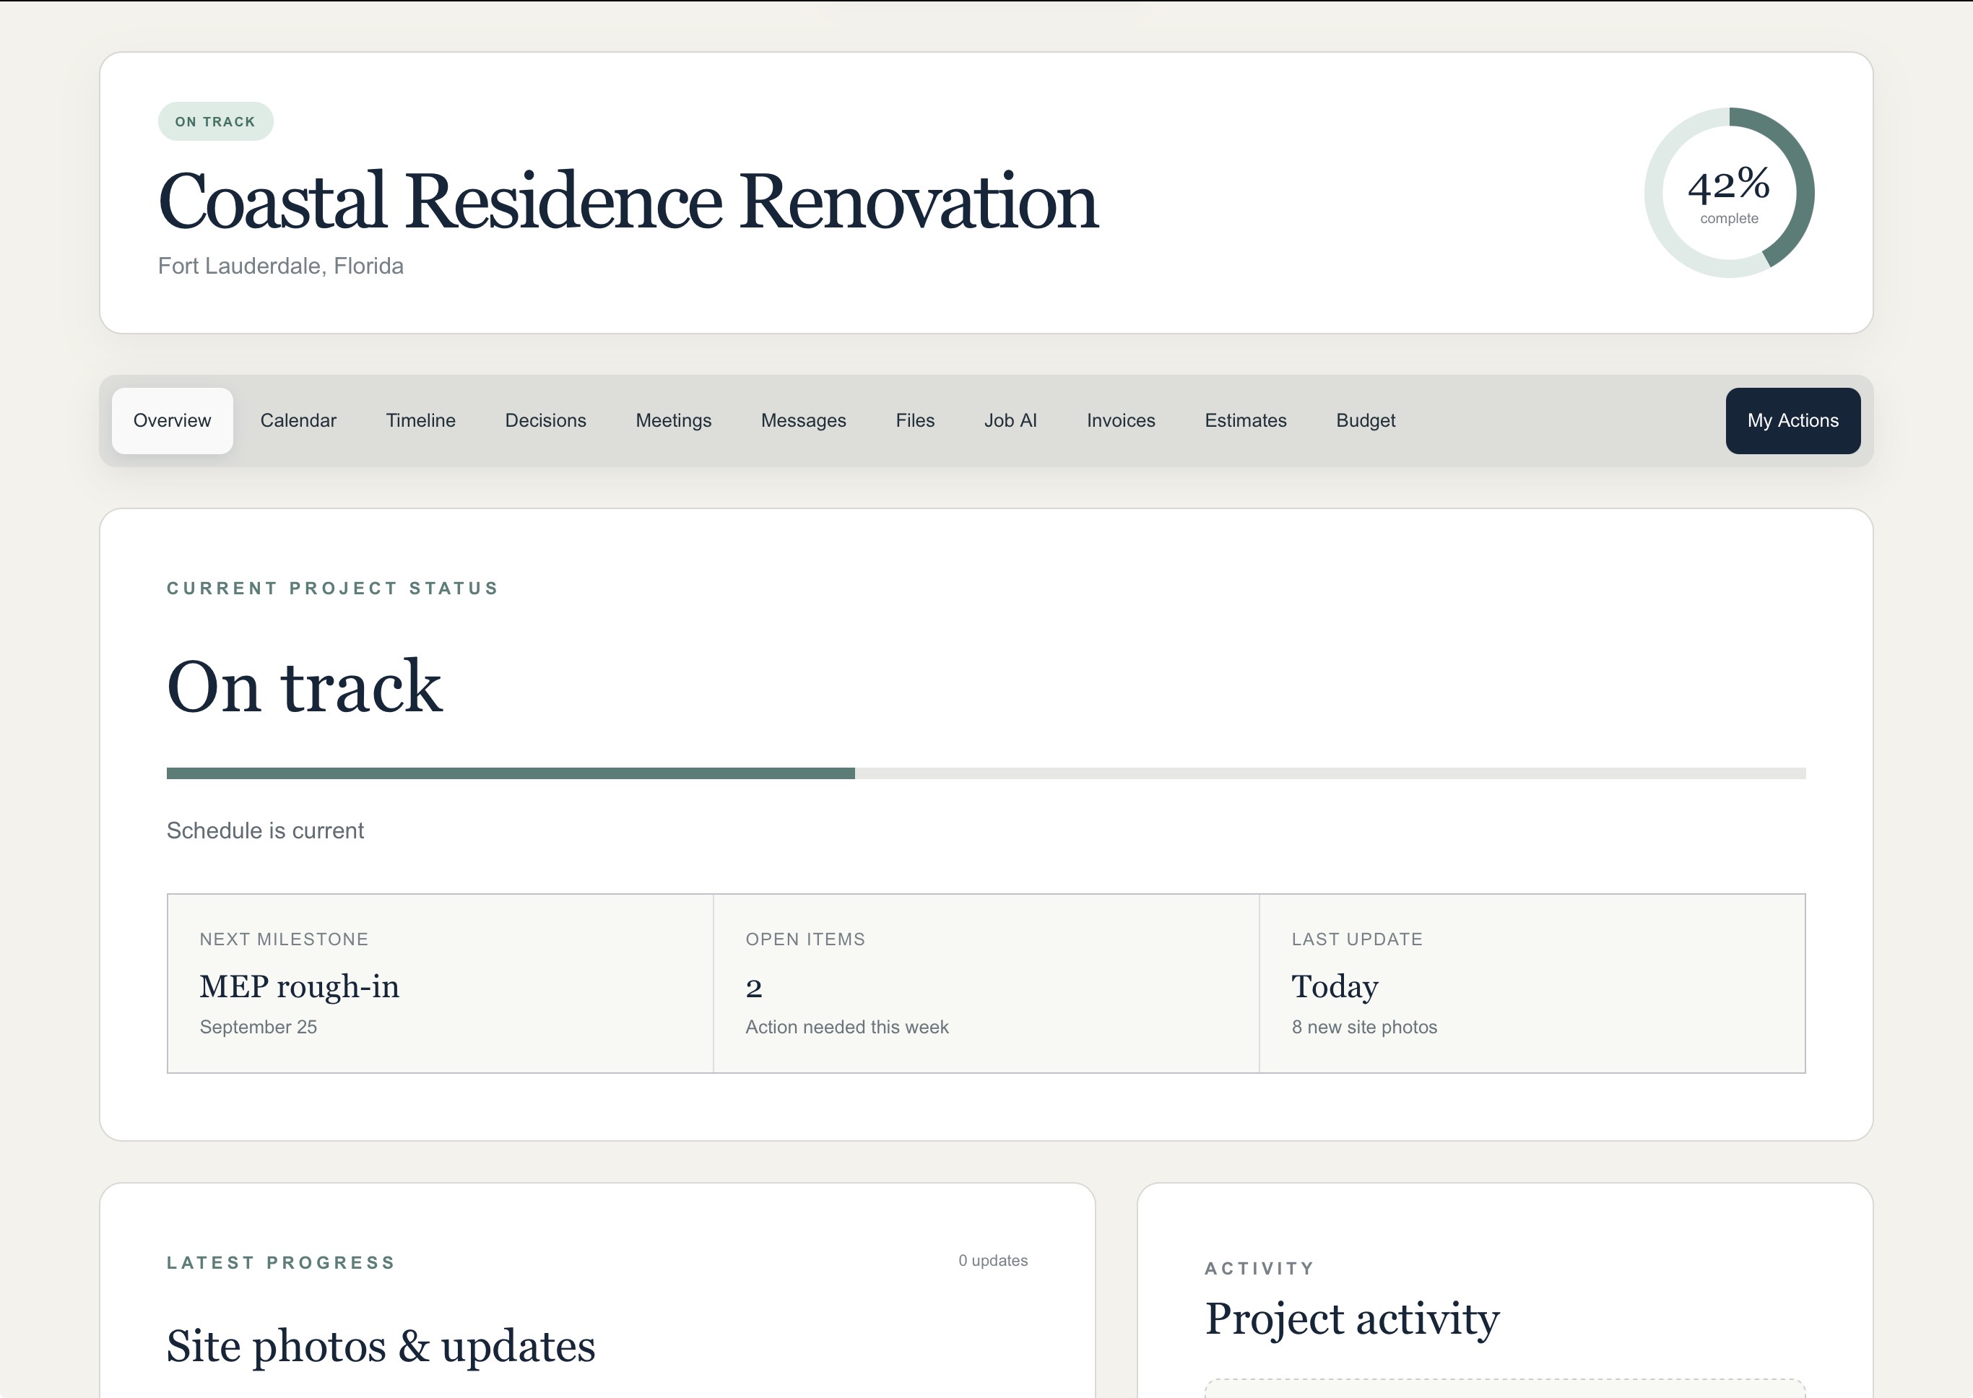Click the My Actions button
This screenshot has width=1973, height=1398.
point(1792,420)
